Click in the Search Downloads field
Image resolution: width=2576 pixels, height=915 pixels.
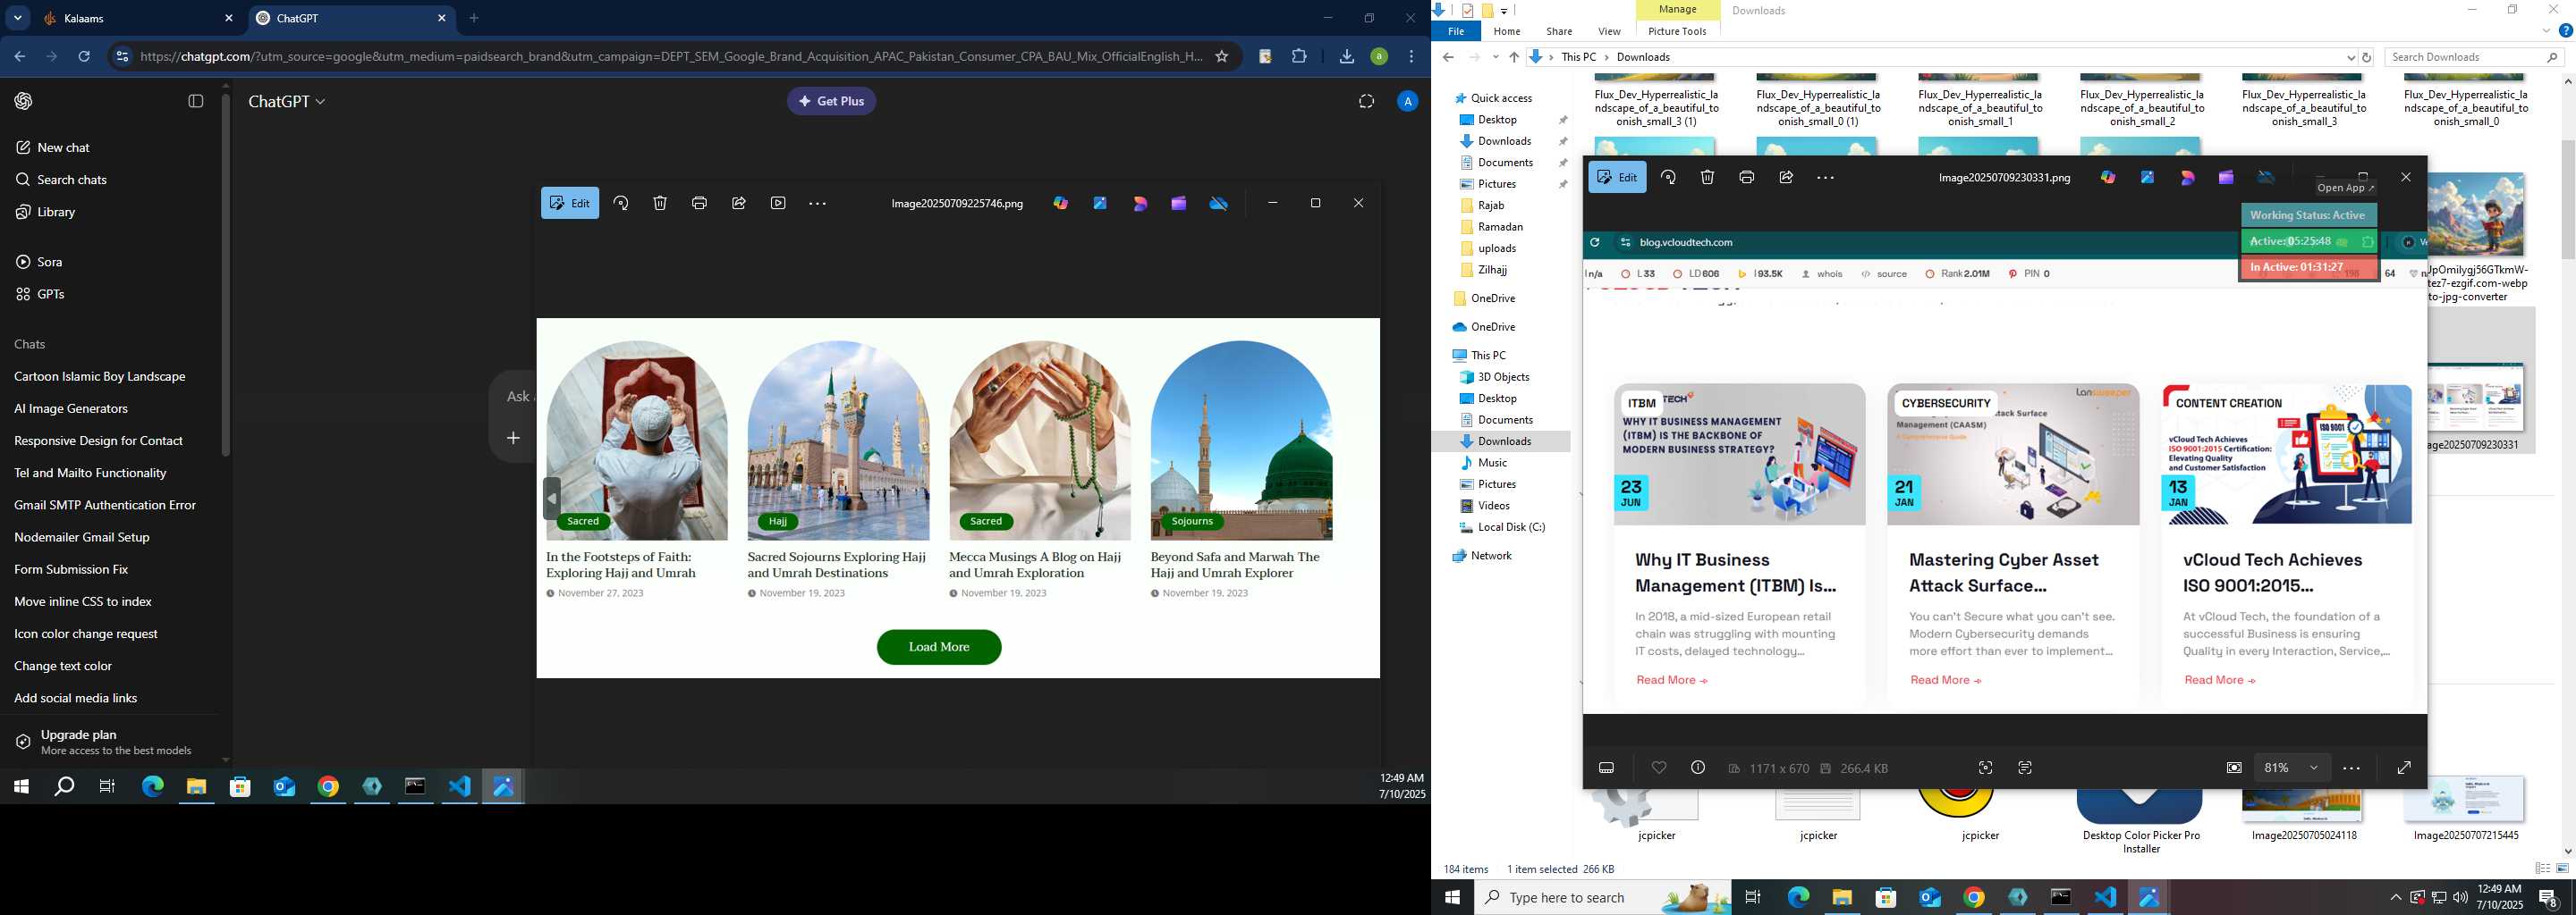pos(2473,57)
